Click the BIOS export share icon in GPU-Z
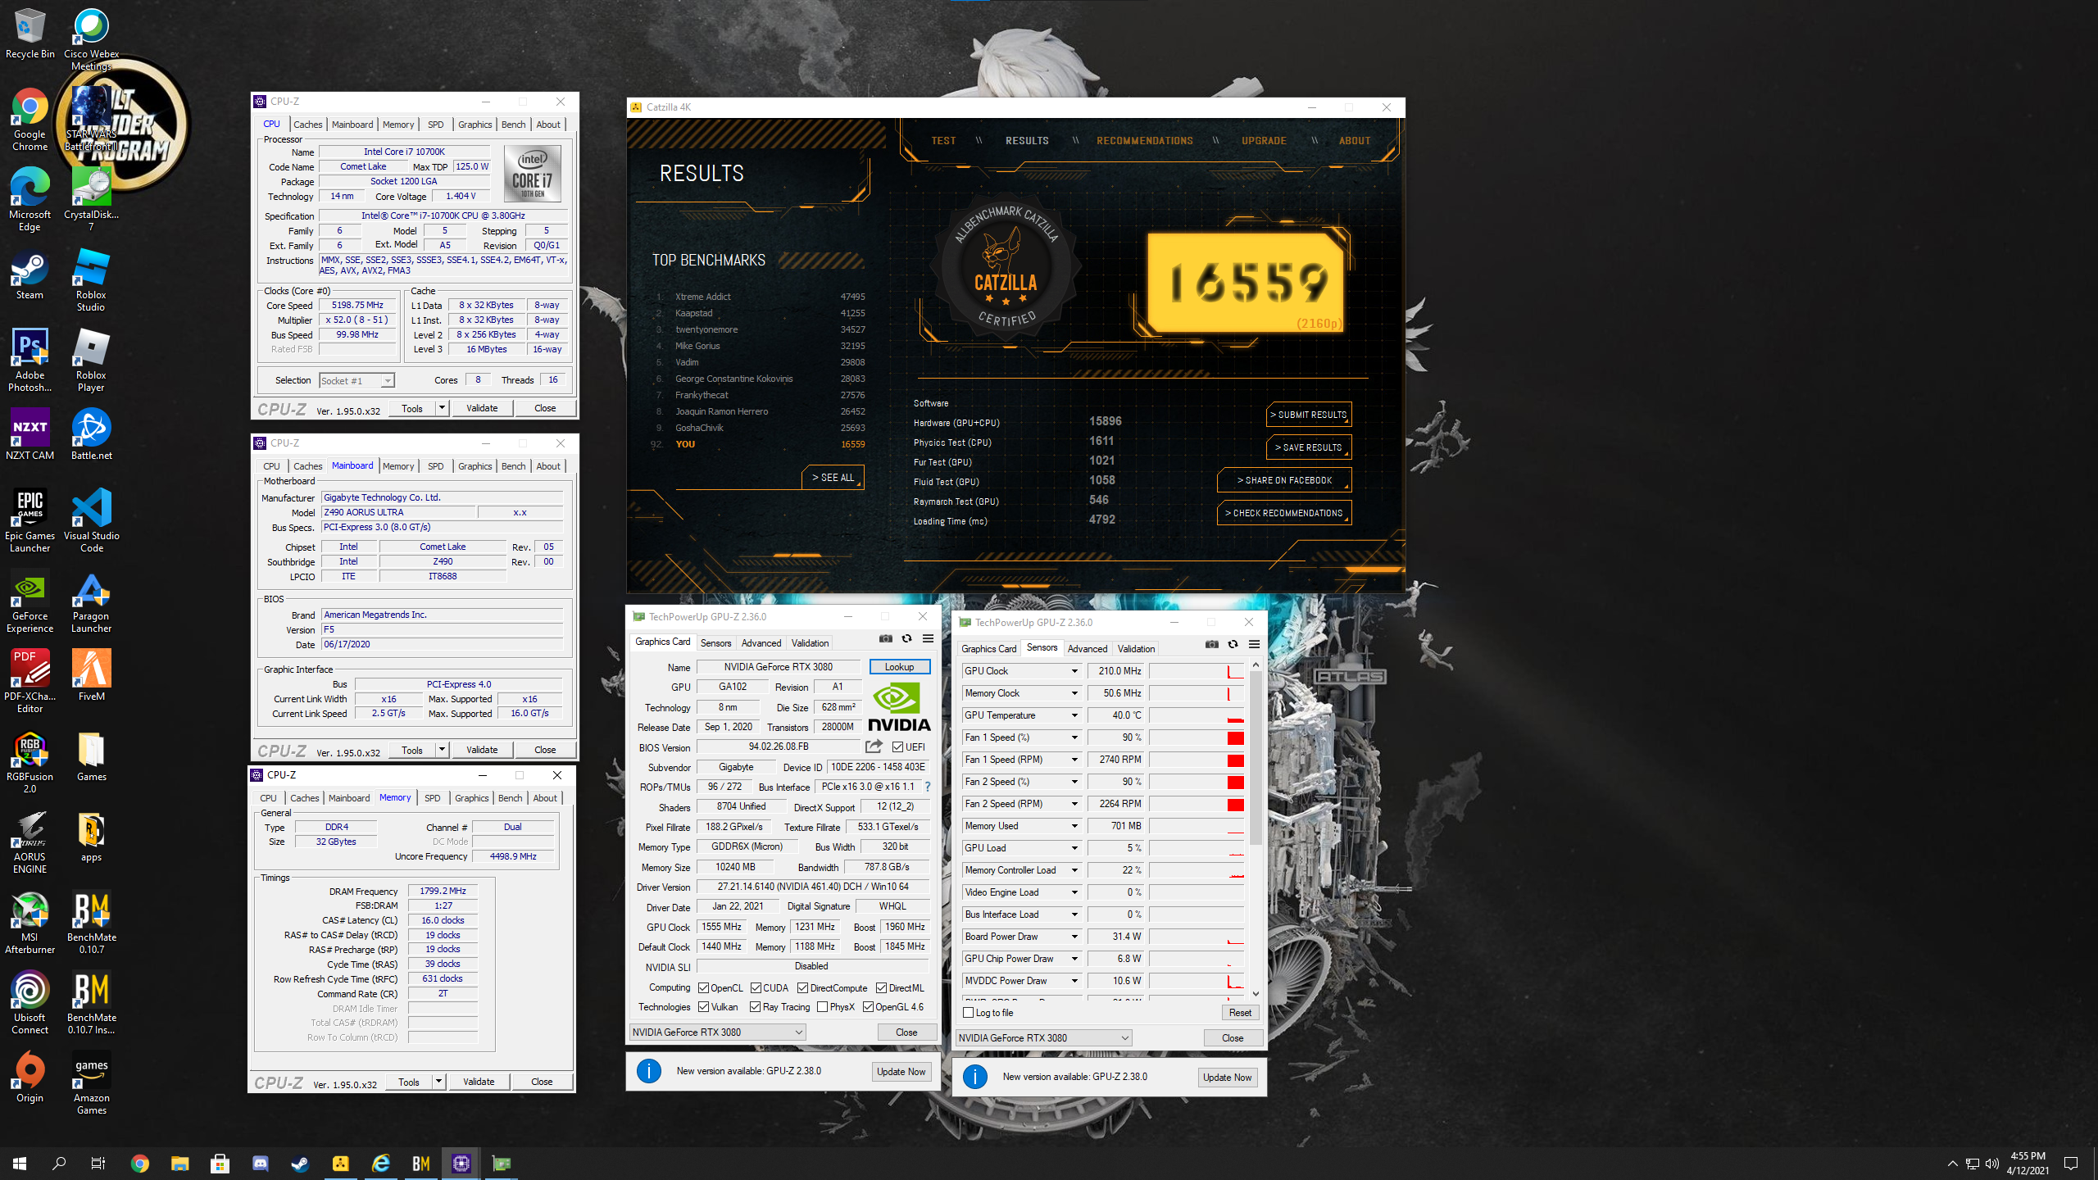 pos(874,747)
